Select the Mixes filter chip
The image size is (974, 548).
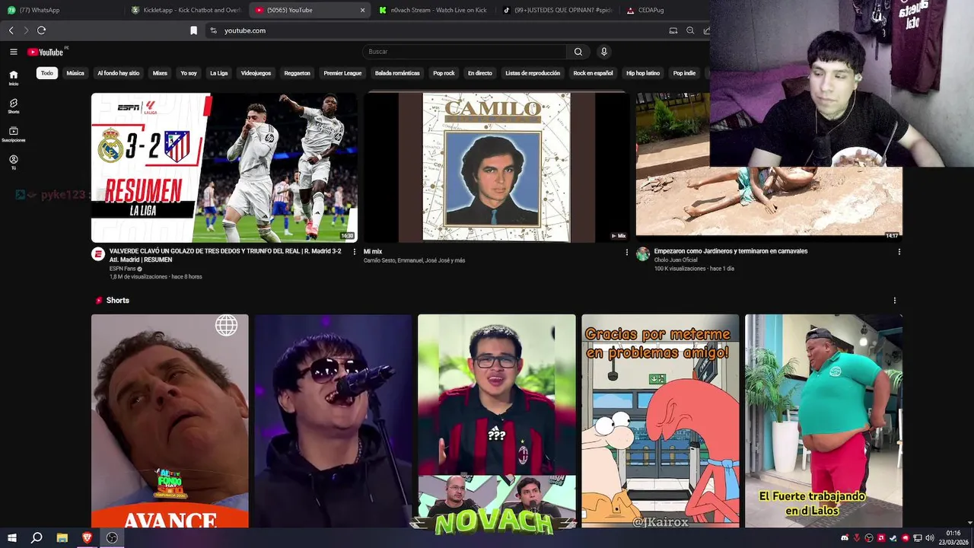coord(160,73)
